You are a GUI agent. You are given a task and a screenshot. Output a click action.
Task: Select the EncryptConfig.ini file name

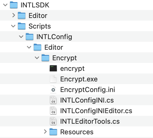88,90
